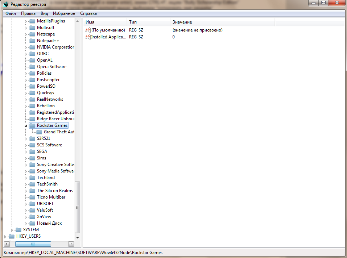
Task: Expand the Policies key
Action: 26,74
